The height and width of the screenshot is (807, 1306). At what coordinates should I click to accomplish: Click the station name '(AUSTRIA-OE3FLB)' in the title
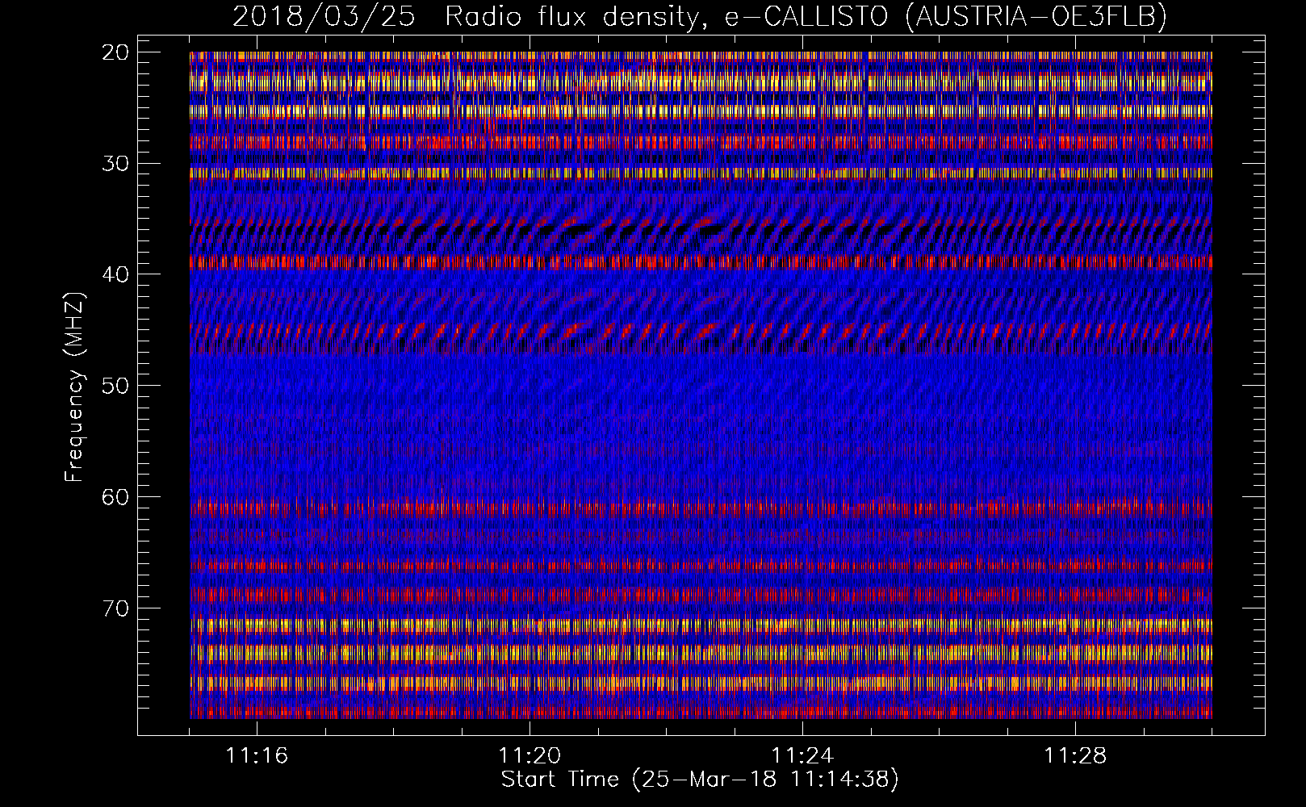(1036, 17)
